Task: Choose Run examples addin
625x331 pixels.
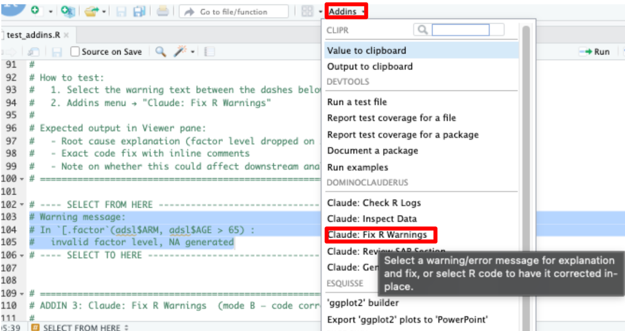Action: pos(421,167)
